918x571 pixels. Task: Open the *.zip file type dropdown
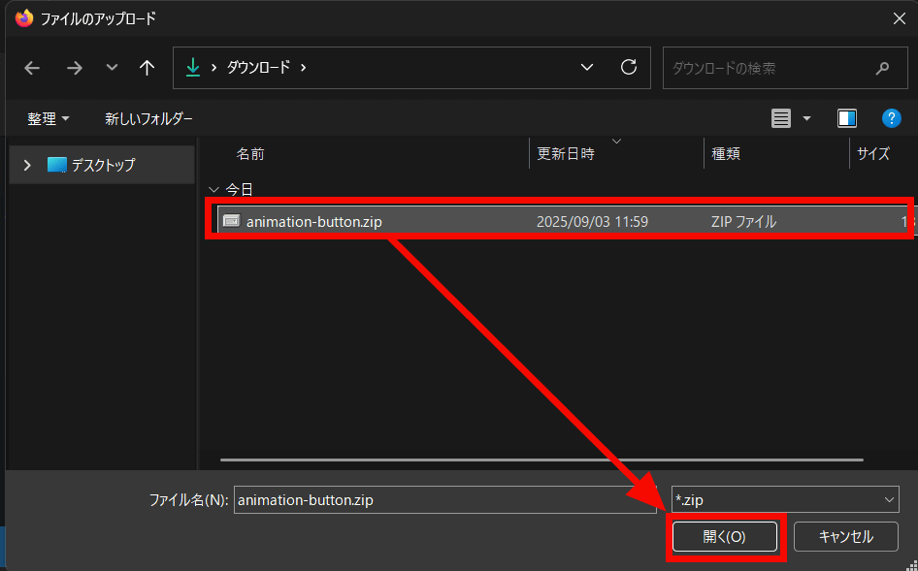click(785, 500)
